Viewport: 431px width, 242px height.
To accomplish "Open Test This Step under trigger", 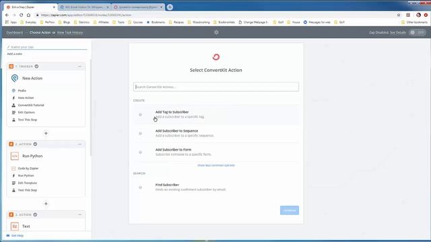I will (x=28, y=120).
